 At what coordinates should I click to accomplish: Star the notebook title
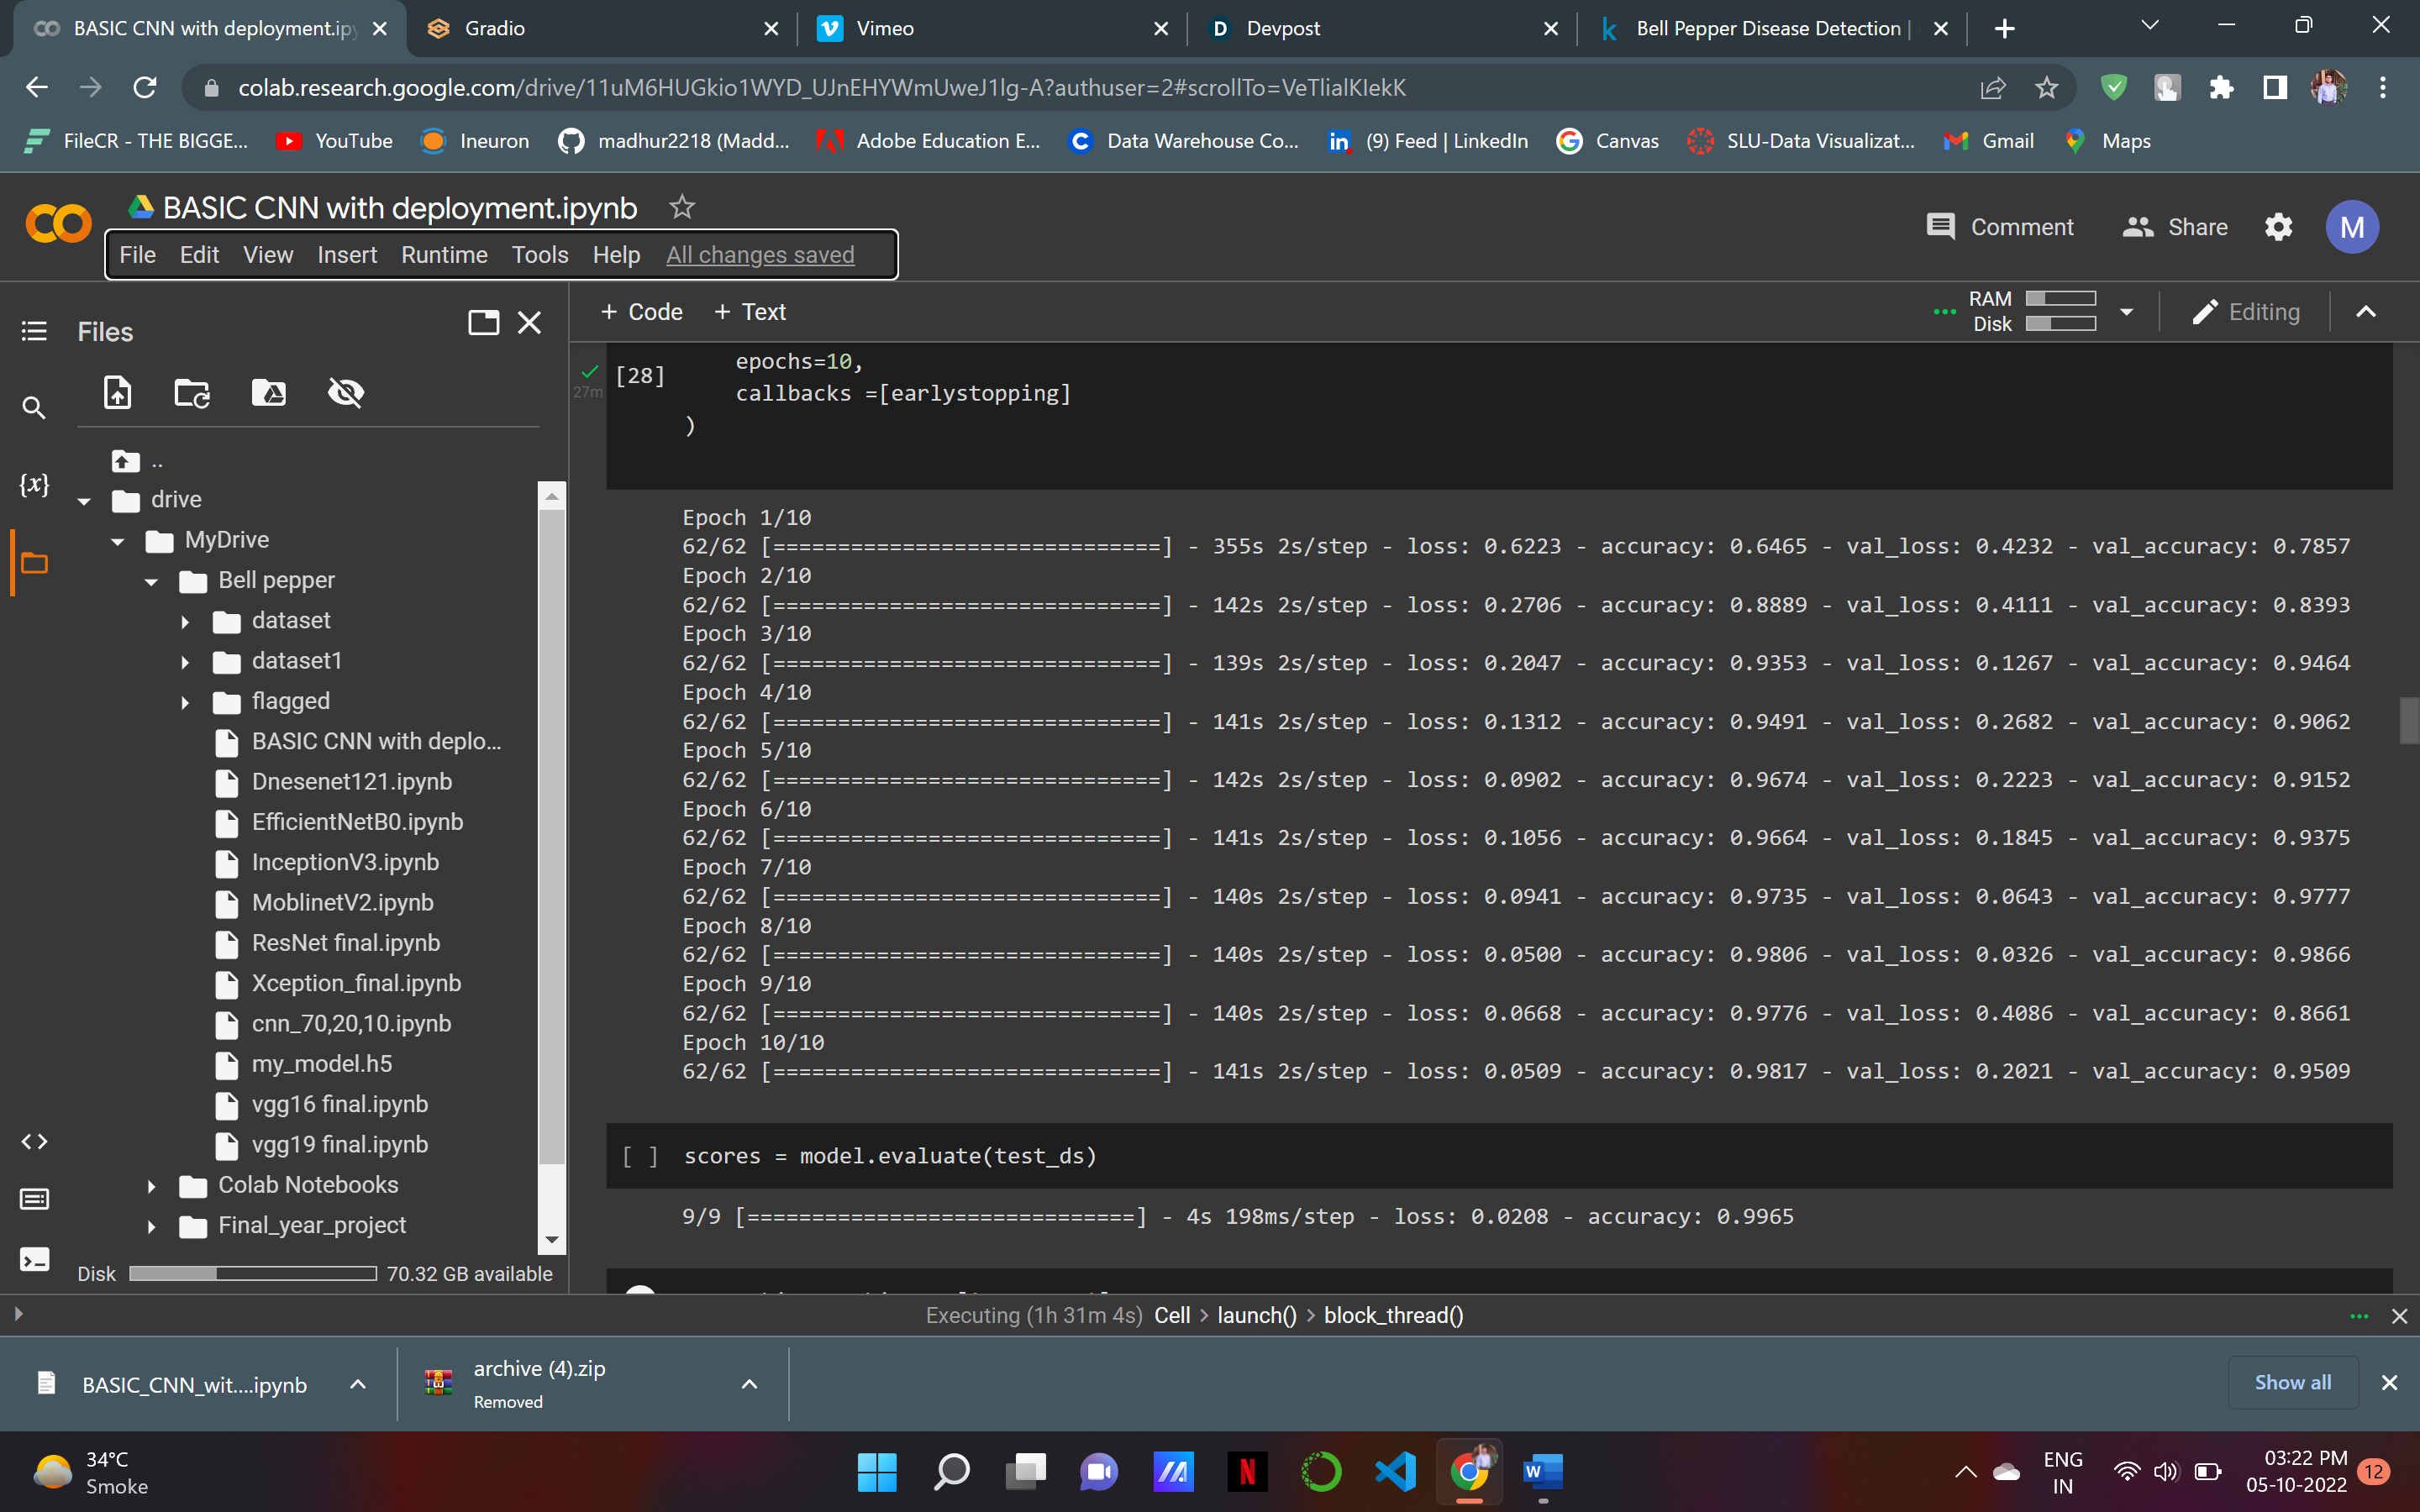[682, 207]
